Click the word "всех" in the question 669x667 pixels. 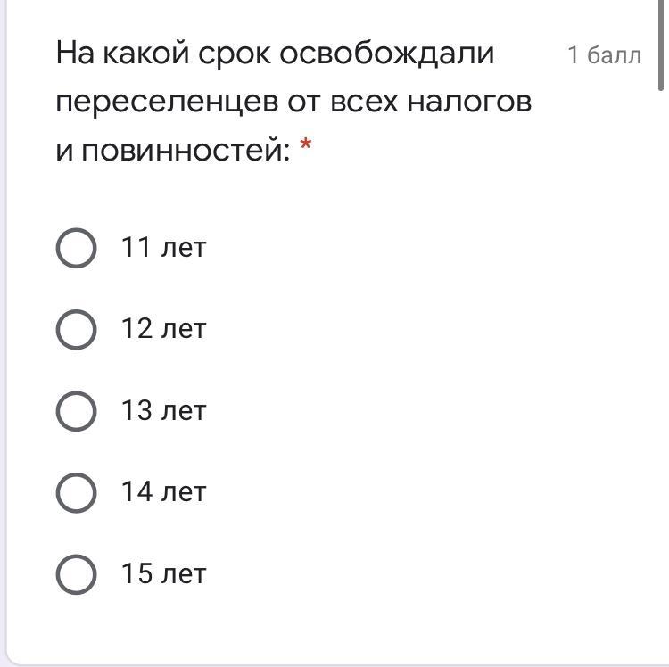[364, 103]
